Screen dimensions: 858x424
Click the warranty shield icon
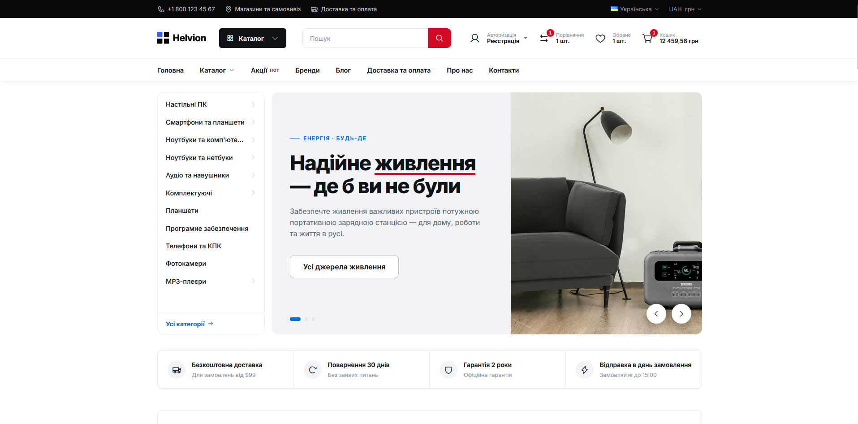[448, 370]
